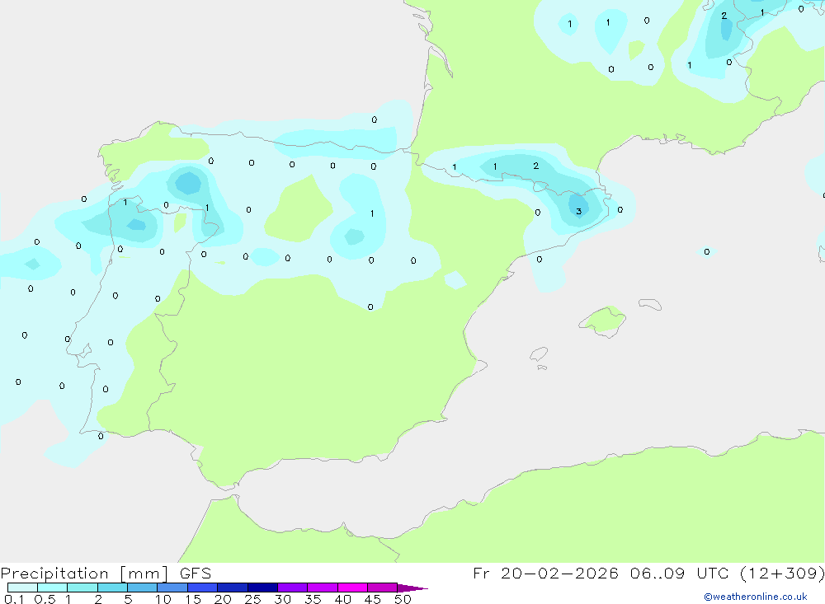
Task: Click the '50' legend scale label
Action: tap(403, 599)
